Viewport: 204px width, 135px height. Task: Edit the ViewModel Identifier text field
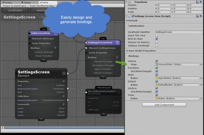coord(178,32)
